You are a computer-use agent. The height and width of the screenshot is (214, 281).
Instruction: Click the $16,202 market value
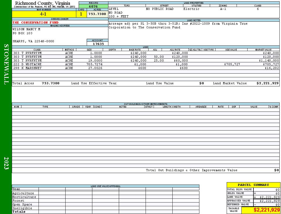coord(272,68)
